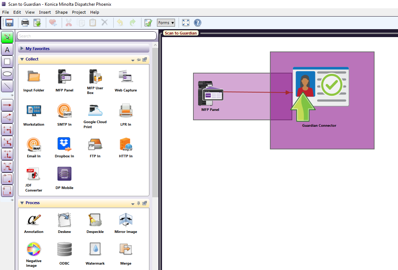Open the Project menu
This screenshot has width=398, height=270.
click(79, 12)
